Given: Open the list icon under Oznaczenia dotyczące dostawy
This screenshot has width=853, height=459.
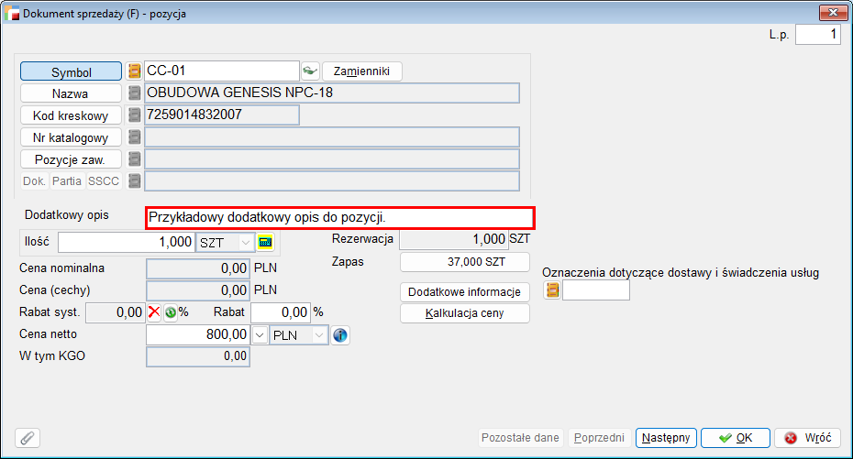Looking at the screenshot, I should click(552, 290).
